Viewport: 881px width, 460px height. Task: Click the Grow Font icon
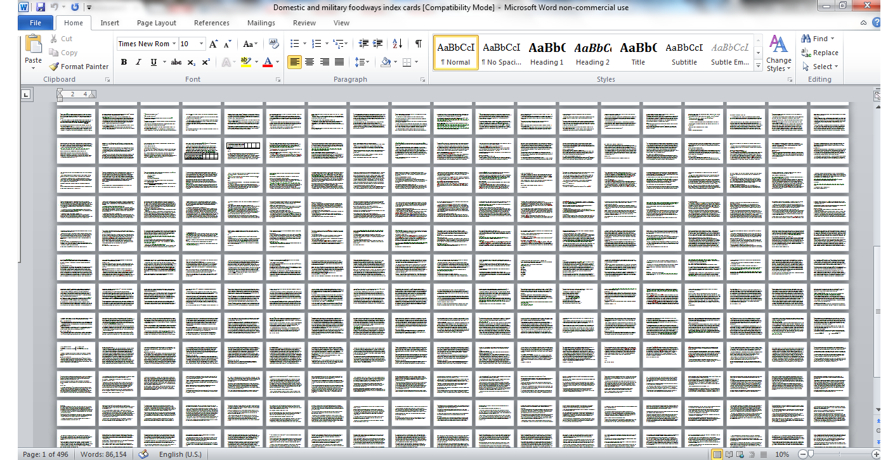(x=214, y=44)
